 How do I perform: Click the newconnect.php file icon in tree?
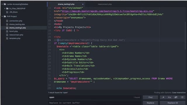[7, 35]
